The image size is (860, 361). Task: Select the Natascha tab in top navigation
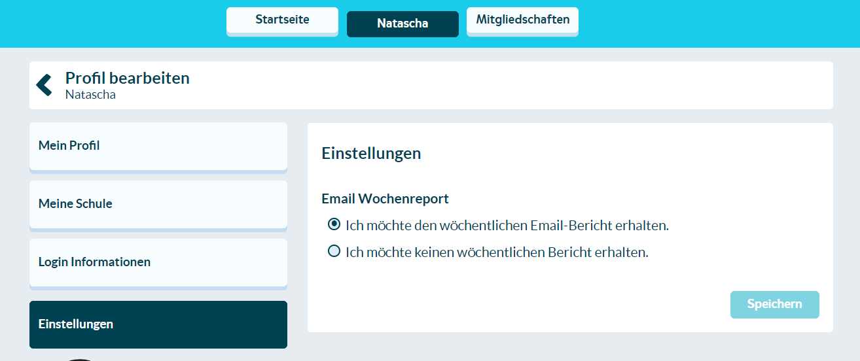click(x=403, y=24)
